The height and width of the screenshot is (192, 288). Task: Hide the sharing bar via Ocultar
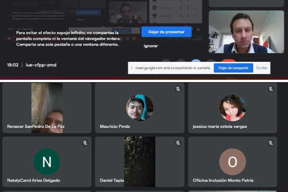(262, 68)
